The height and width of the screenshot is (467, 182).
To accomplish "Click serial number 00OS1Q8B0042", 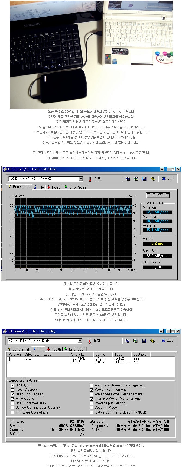I will point(72,426).
